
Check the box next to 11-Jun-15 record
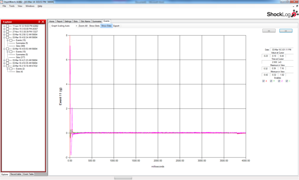coord(7,26)
